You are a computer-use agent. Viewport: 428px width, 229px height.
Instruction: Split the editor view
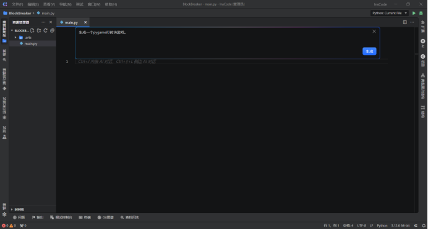(x=404, y=22)
